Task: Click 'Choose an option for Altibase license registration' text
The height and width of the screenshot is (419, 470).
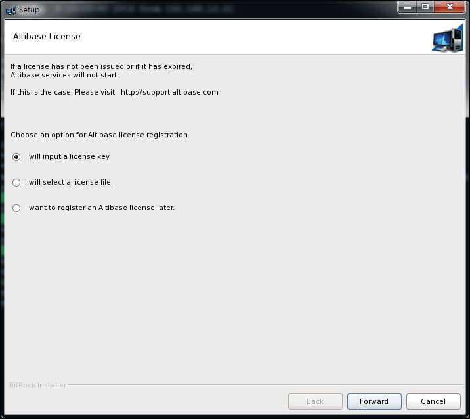Action: pyautogui.click(x=100, y=135)
